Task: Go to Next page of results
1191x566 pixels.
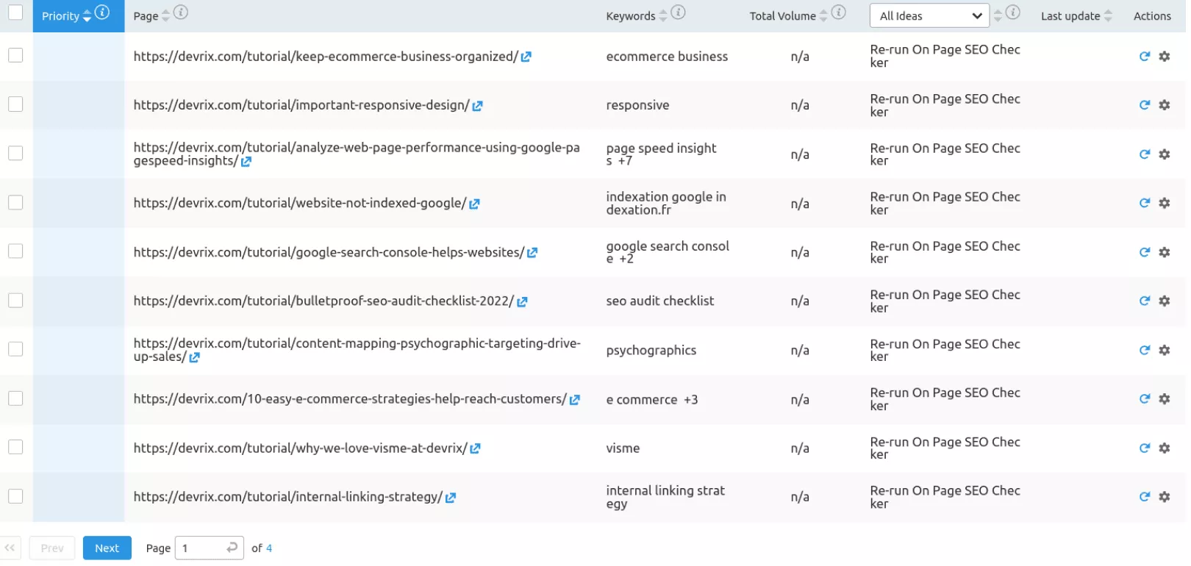Action: pyautogui.click(x=107, y=548)
